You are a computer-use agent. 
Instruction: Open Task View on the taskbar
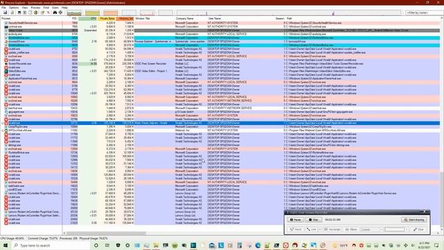point(107,245)
